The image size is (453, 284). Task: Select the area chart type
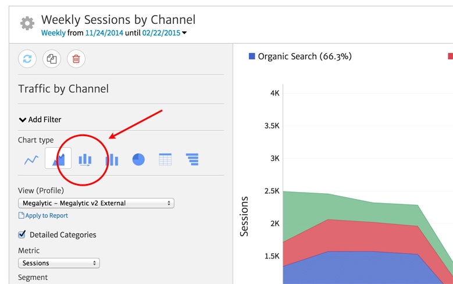coord(58,159)
